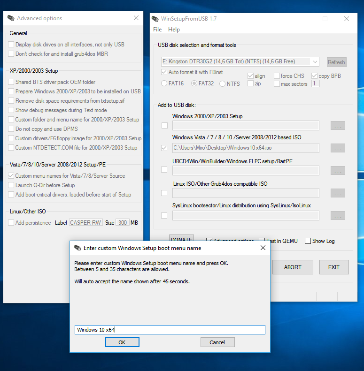Enable Linux ISO/Other Grub4dos ISO checkbox
The image size is (364, 371).
164,193
